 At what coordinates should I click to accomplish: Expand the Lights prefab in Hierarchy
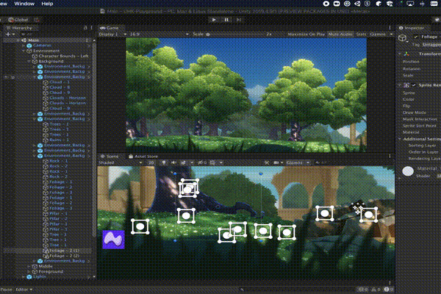tap(24, 277)
